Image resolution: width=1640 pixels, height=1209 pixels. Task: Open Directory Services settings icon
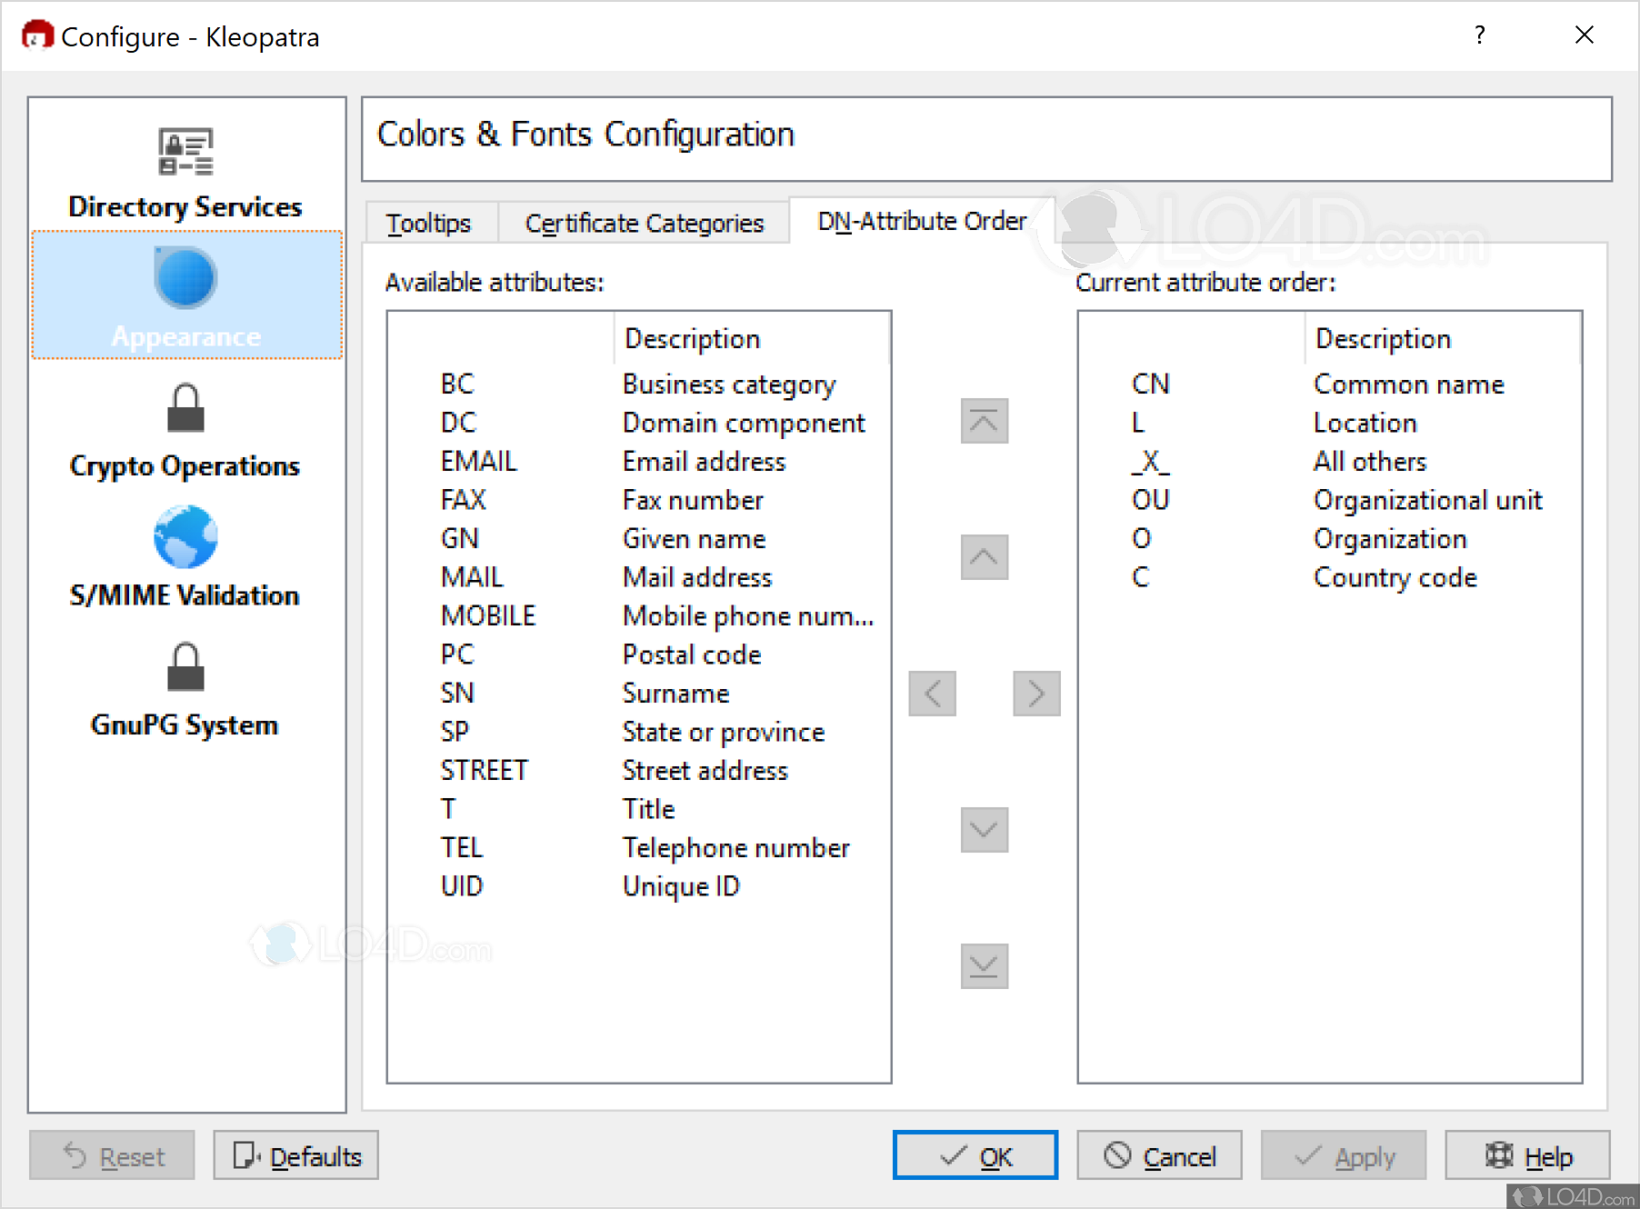click(185, 151)
